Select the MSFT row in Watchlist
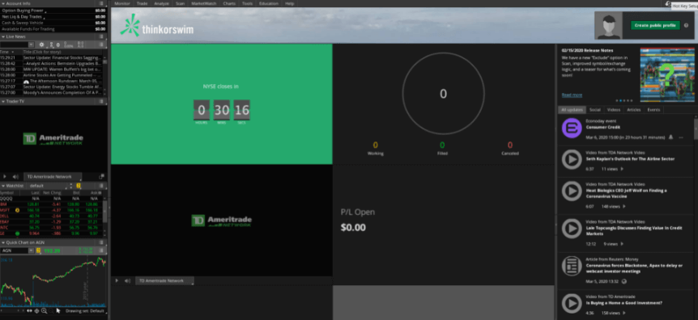Image resolution: width=698 pixels, height=320 pixels. coord(51,210)
